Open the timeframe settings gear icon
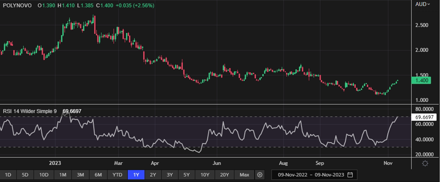 click(260, 175)
